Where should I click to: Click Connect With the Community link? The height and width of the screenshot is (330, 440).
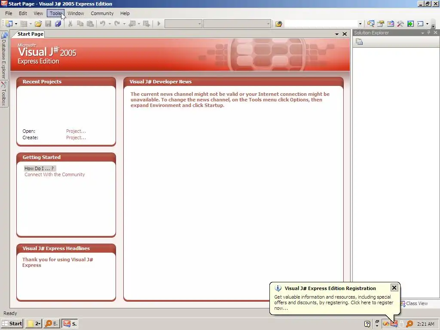[x=55, y=174]
